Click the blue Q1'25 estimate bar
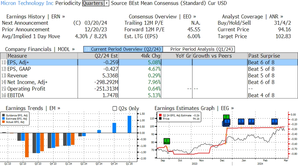Image resolution: width=298 pixels, height=166 pixels. [x=130, y=124]
